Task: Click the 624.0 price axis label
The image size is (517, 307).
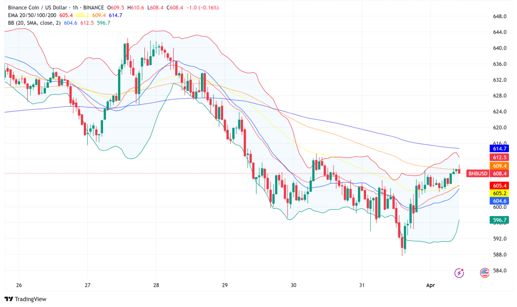Action: (499, 111)
